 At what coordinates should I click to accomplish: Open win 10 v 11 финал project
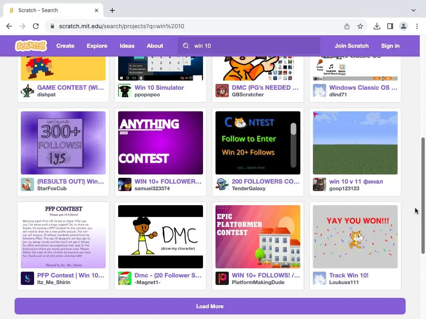[x=356, y=182]
